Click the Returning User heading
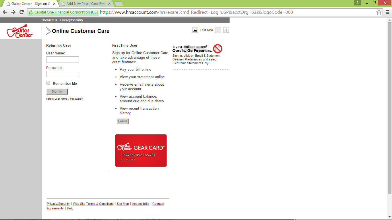The width and height of the screenshot is (392, 220). 59,46
